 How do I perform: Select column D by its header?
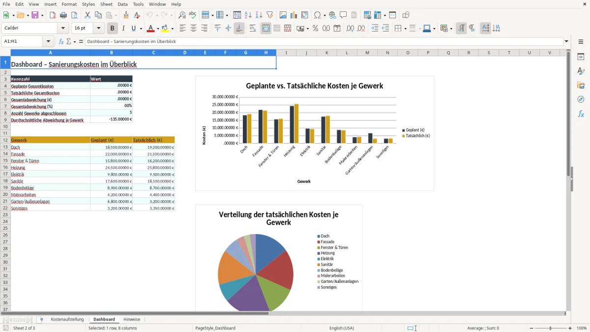185,53
